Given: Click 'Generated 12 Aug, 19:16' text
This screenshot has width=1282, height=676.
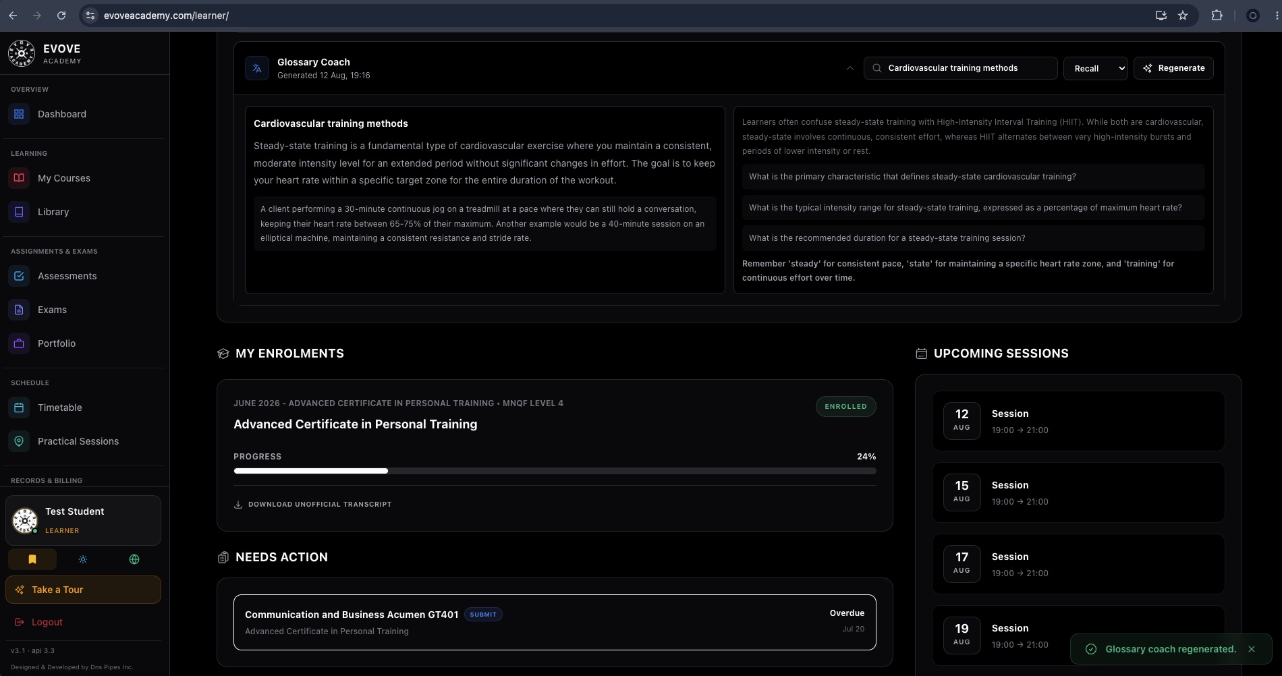Looking at the screenshot, I should [x=324, y=76].
